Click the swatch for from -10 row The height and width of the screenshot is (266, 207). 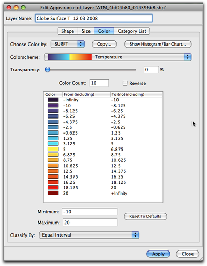coord(53,106)
